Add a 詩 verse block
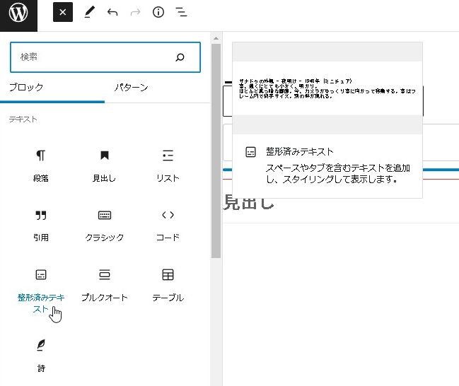The image size is (459, 386). (41, 354)
